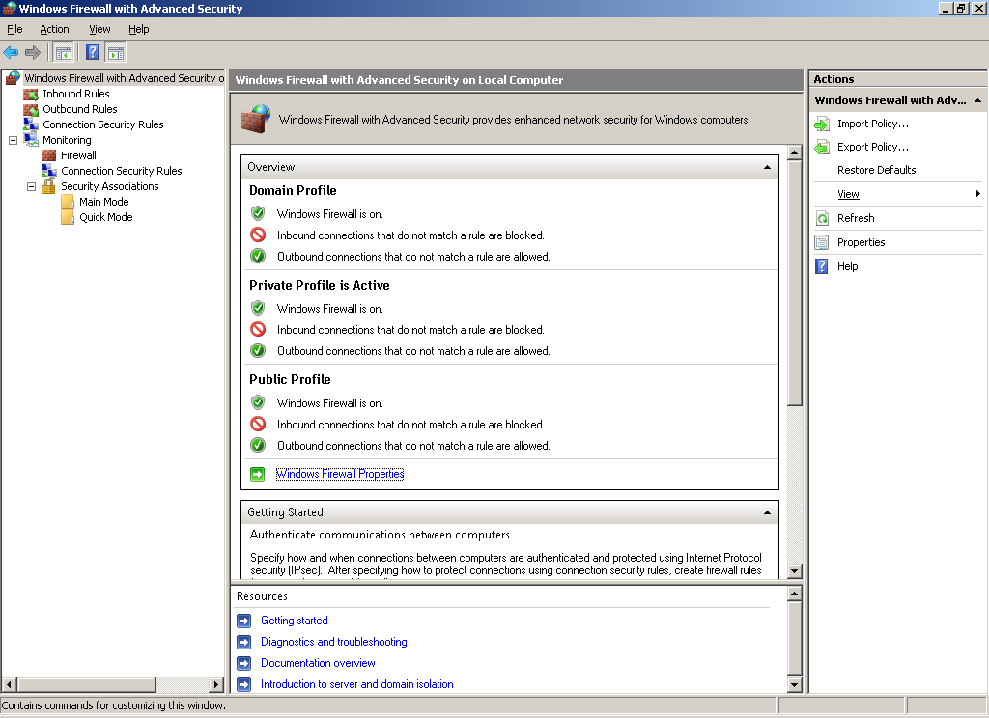
Task: Open Diagnostics and troubleshooting link
Action: point(334,643)
